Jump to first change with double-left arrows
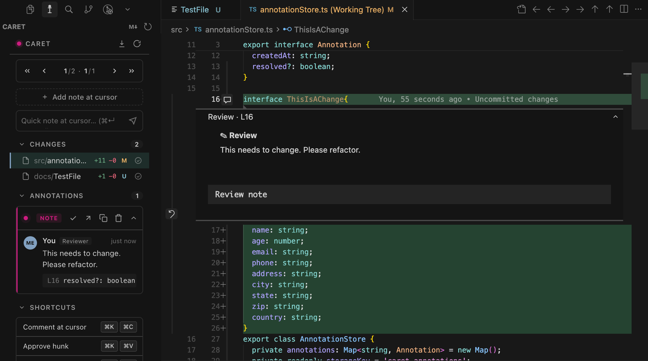 pos(27,71)
